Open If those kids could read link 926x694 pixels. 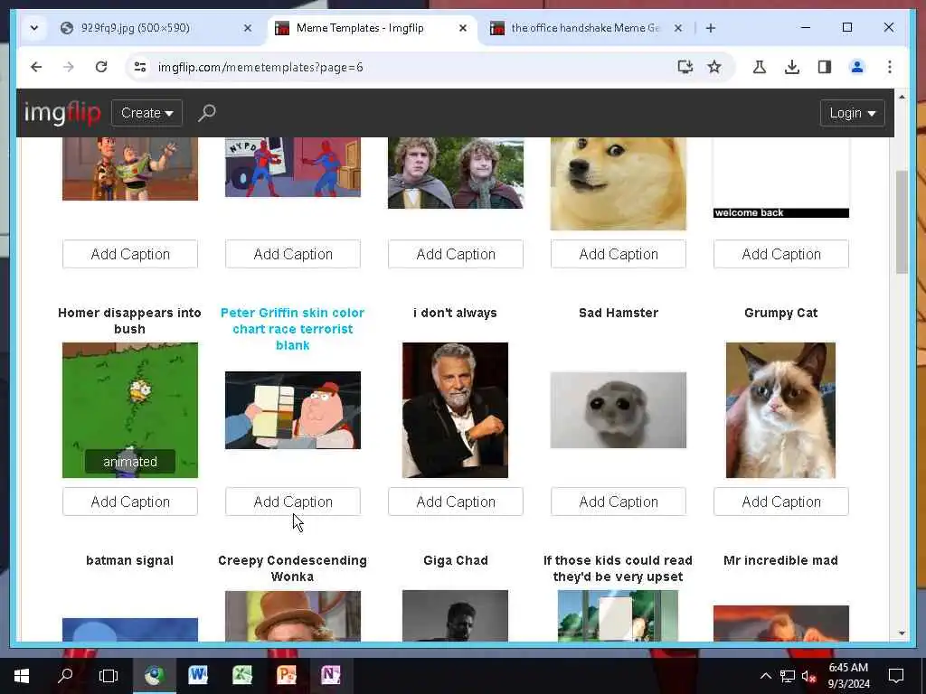click(x=619, y=568)
